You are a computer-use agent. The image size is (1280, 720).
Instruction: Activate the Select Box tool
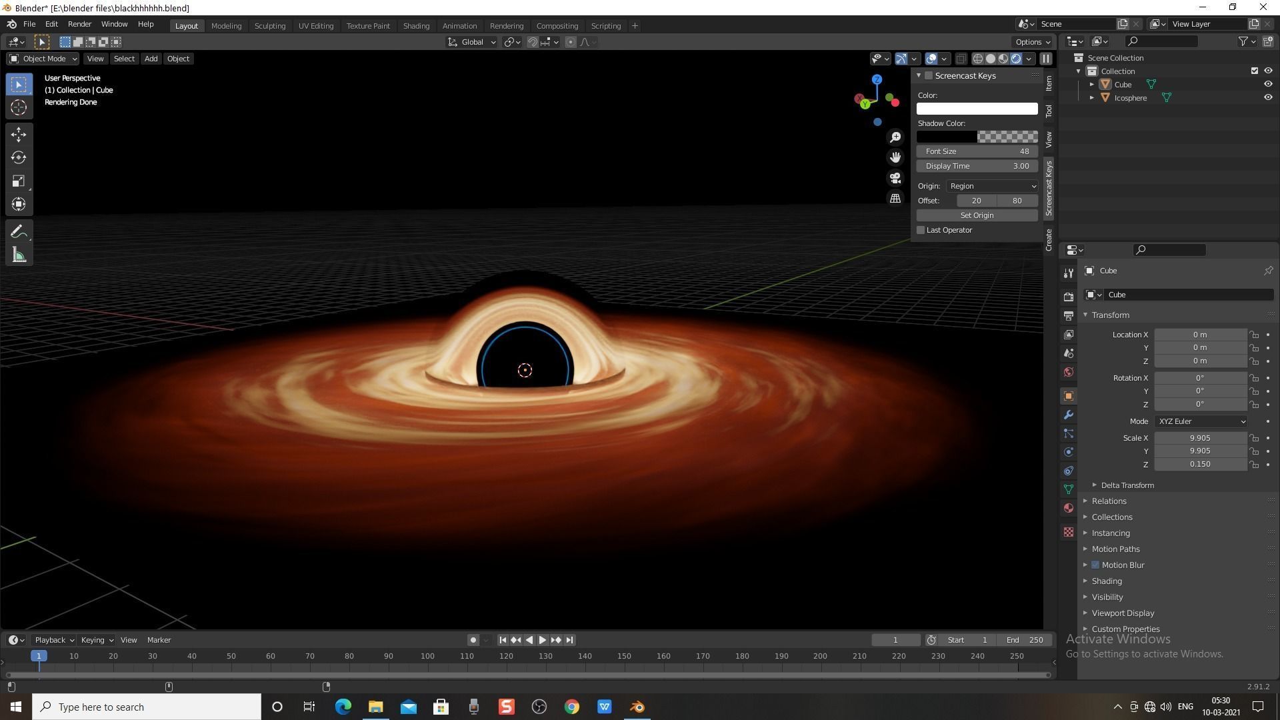[19, 84]
